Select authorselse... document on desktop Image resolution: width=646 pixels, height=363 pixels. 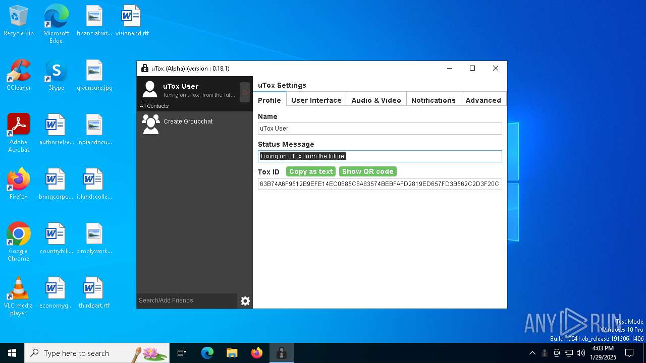[56, 130]
